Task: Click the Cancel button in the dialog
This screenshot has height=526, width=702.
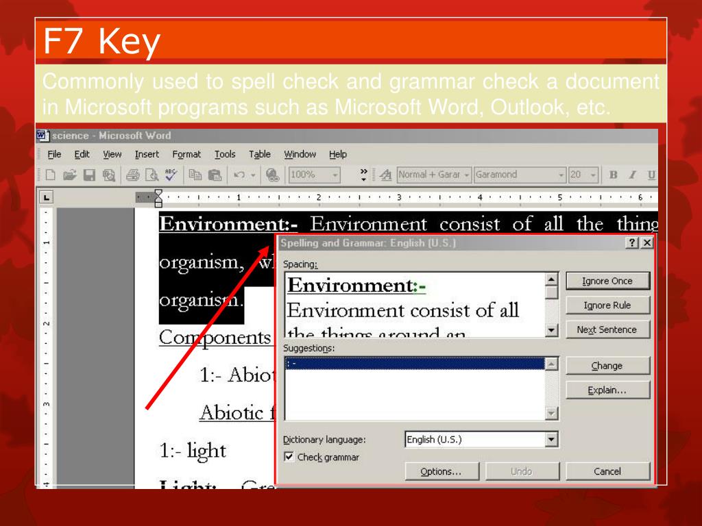Action: pos(607,471)
